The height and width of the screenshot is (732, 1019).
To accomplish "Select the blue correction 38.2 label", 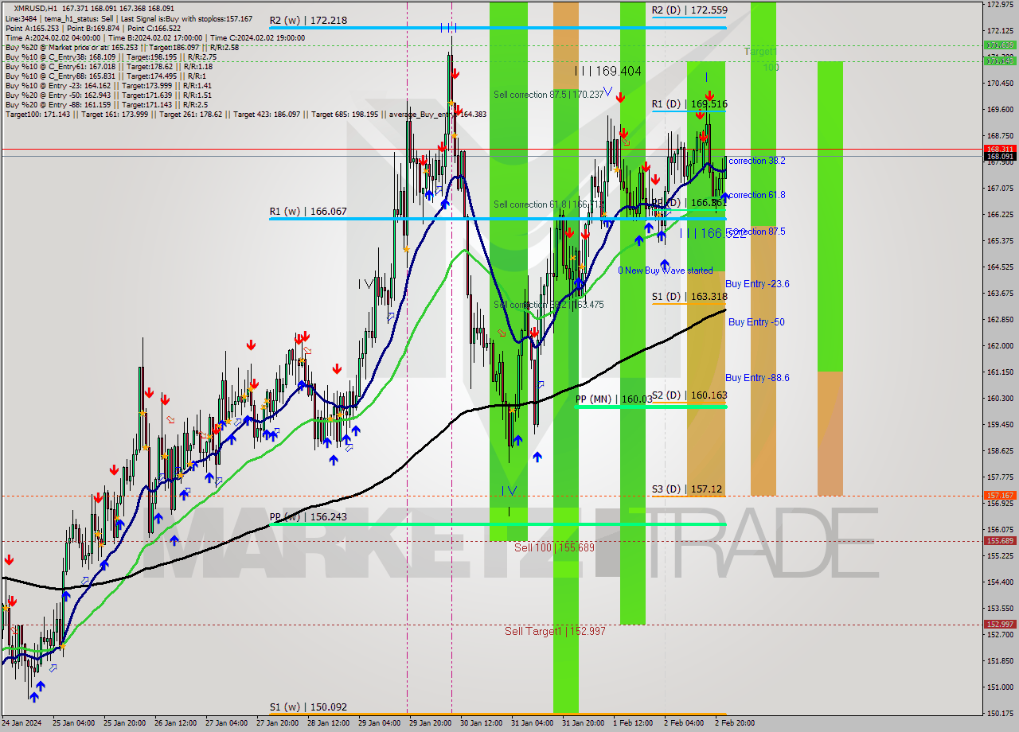I will tap(757, 161).
